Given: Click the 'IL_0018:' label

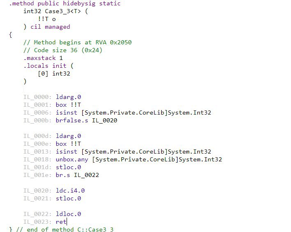Looking at the screenshot, I should (x=37, y=159).
